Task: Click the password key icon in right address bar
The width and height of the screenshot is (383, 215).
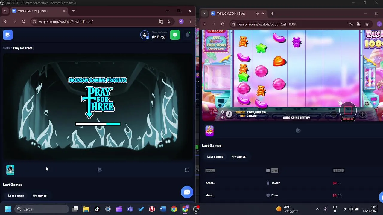Action: pyautogui.click(x=351, y=24)
